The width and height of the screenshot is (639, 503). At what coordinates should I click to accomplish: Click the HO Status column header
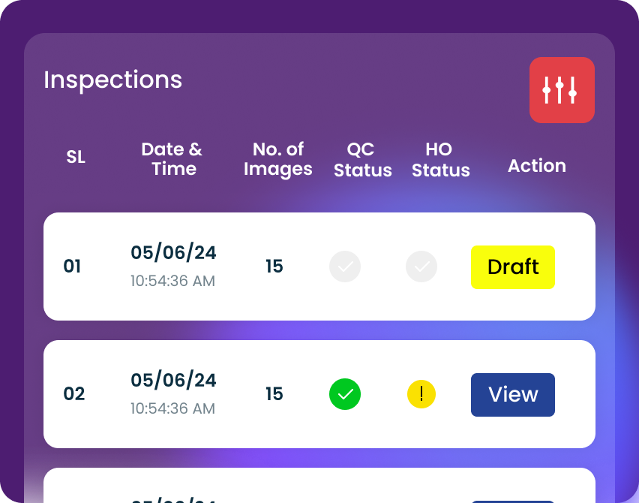click(x=440, y=160)
